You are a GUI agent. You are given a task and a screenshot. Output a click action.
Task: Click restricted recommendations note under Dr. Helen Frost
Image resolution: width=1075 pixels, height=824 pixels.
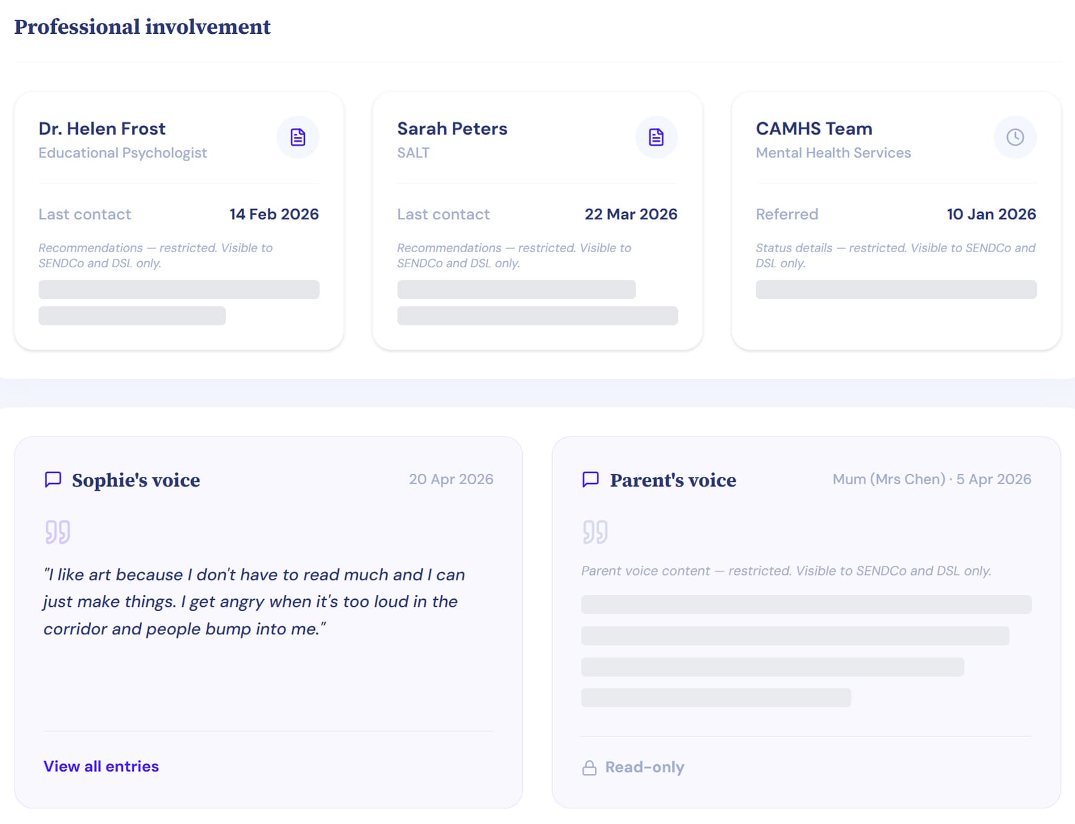[155, 255]
